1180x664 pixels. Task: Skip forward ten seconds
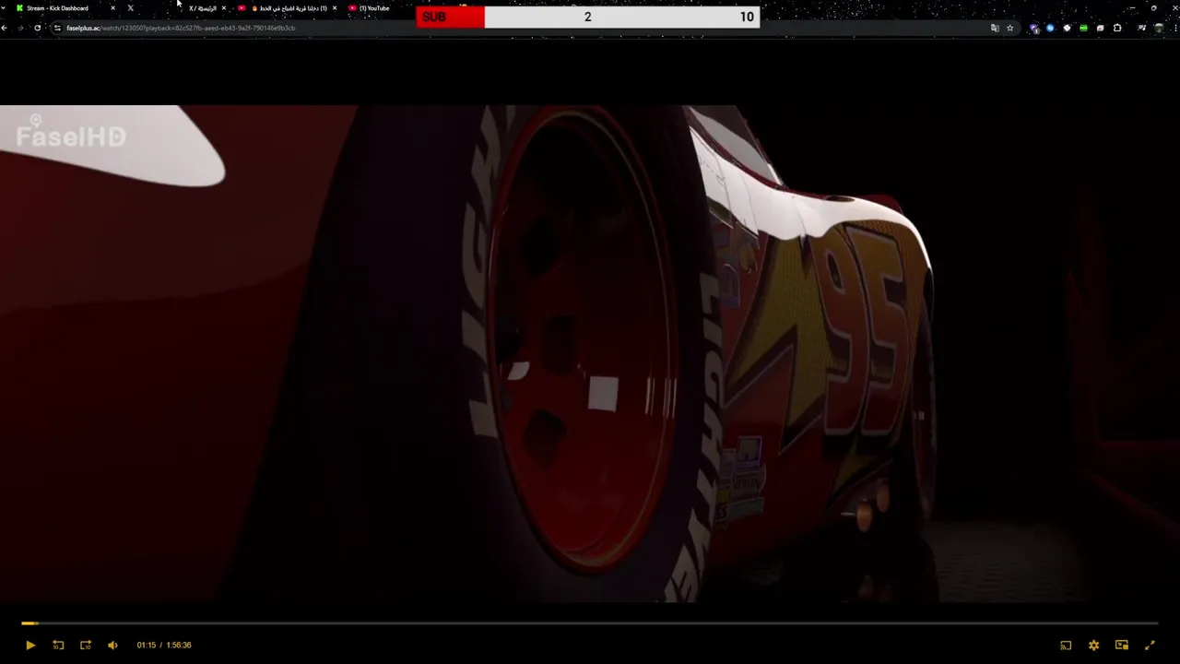coord(86,645)
